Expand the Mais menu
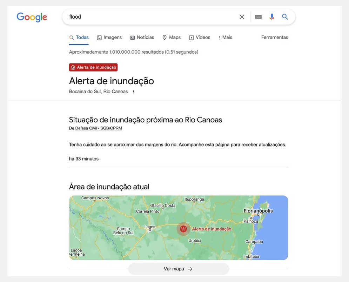This screenshot has height=282, width=349. (225, 38)
